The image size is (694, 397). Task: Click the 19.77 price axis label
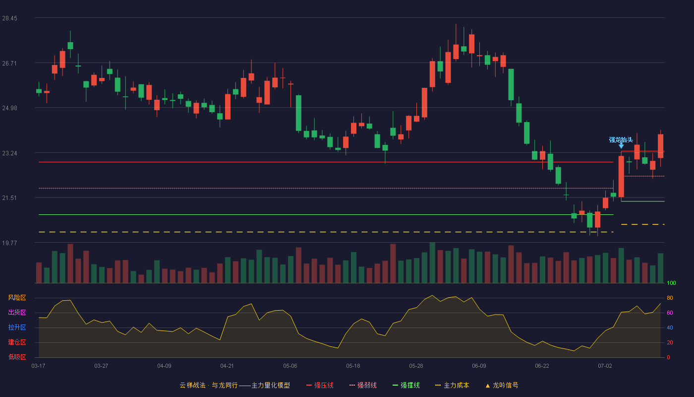click(x=10, y=243)
